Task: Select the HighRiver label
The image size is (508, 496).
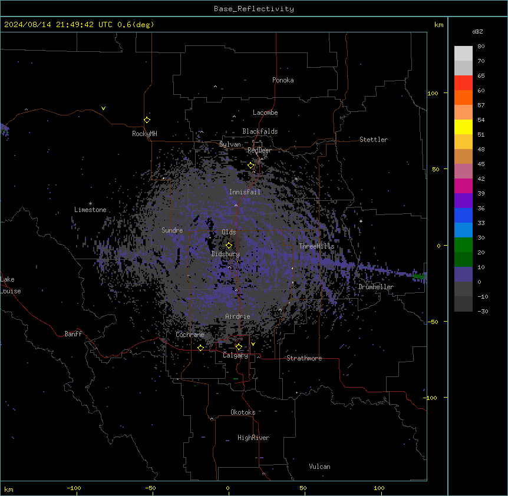Action: point(253,438)
